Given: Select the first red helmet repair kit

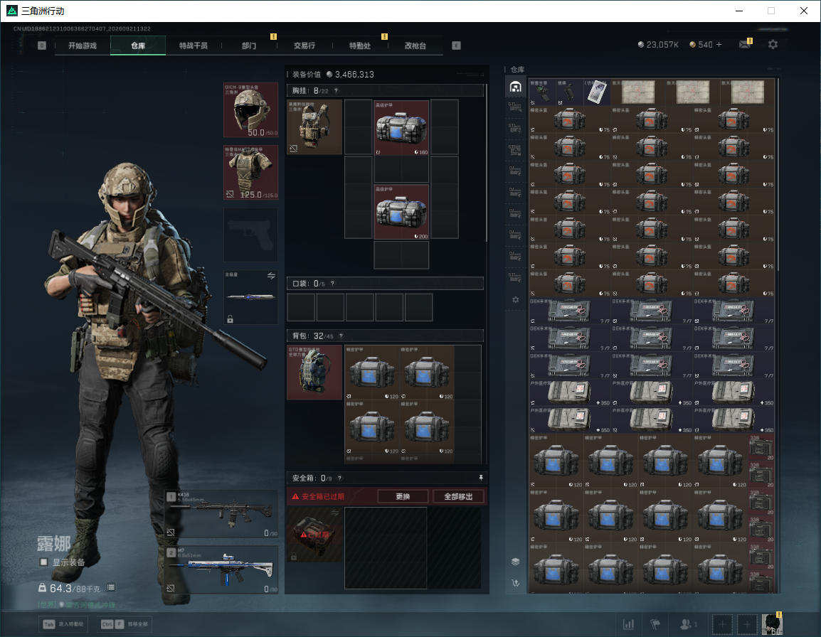Looking at the screenshot, I should (570, 119).
